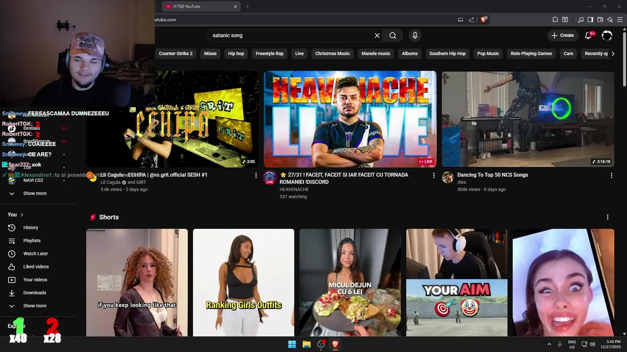Open Brave Shields icon
The height and width of the screenshot is (352, 627).
(483, 20)
